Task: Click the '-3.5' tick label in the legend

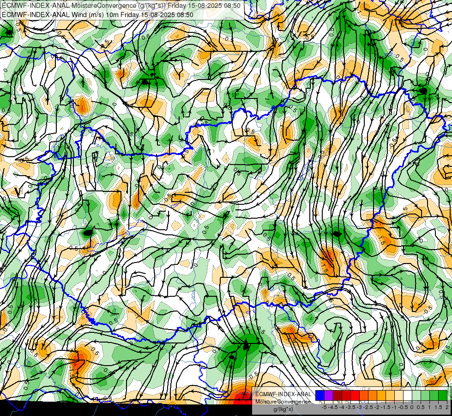Action: [351, 407]
